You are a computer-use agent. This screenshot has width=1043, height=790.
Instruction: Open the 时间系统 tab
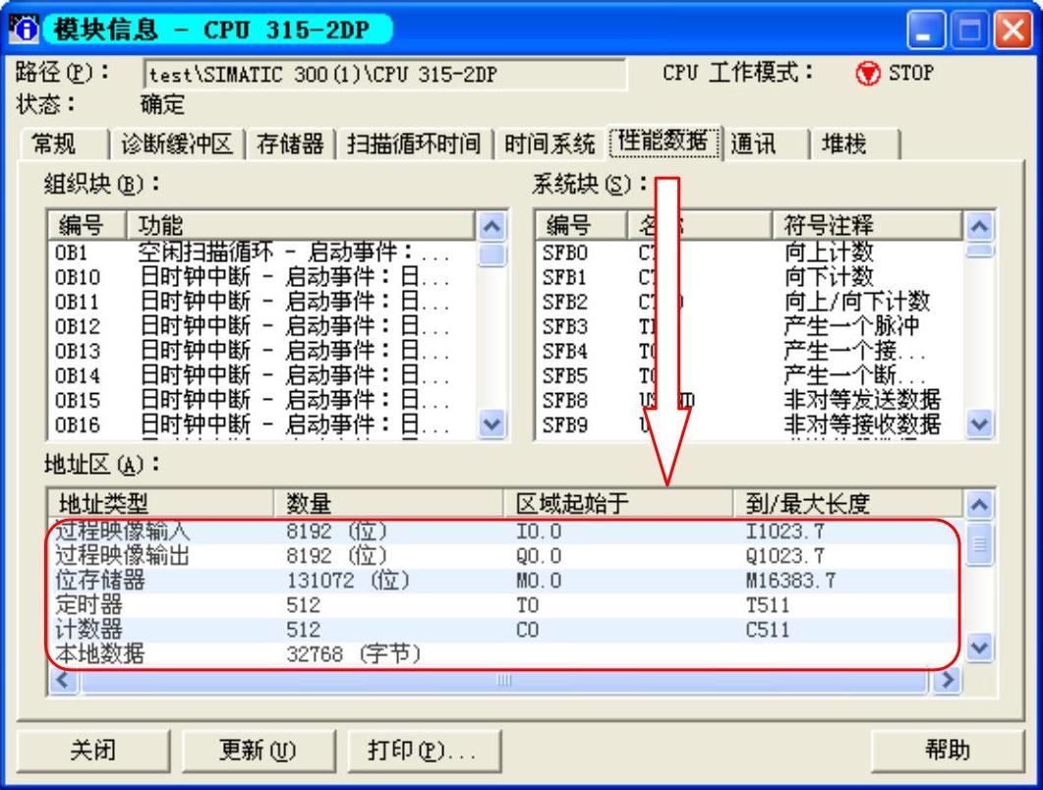[550, 143]
